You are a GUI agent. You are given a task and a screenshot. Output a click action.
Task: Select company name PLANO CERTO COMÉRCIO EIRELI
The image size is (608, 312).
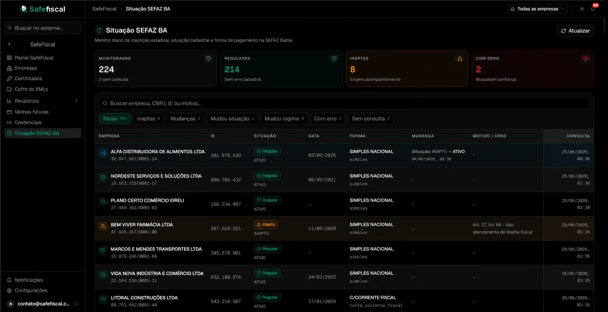pyautogui.click(x=147, y=201)
